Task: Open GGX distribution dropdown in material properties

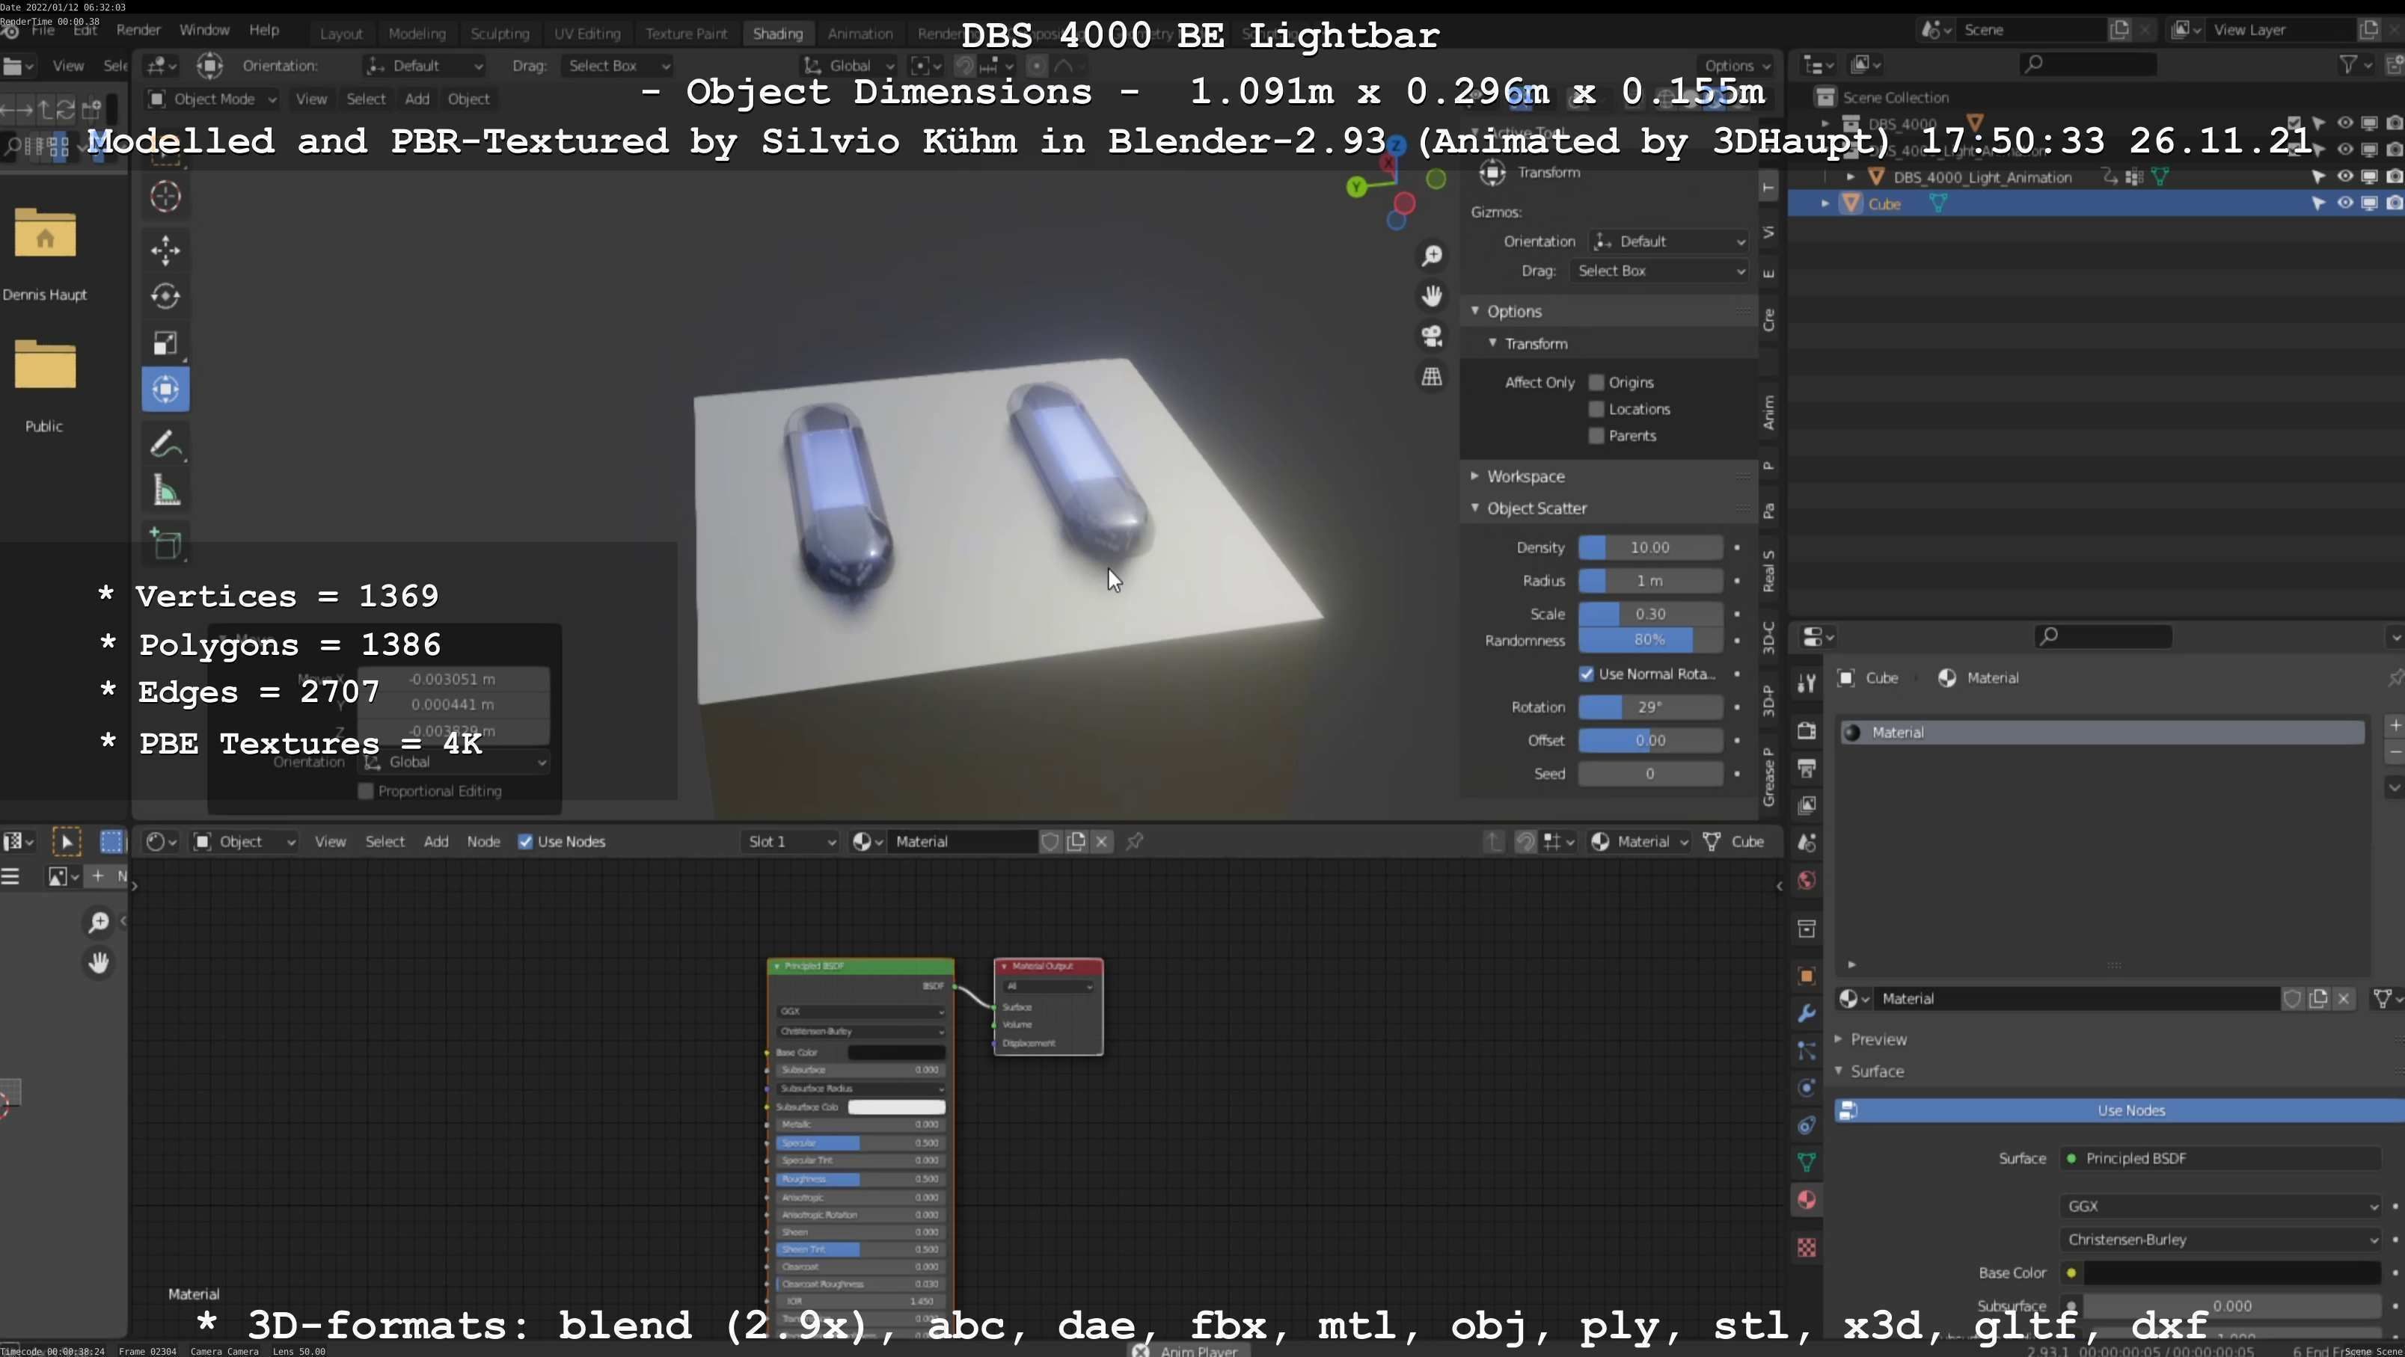Action: click(x=2220, y=1206)
